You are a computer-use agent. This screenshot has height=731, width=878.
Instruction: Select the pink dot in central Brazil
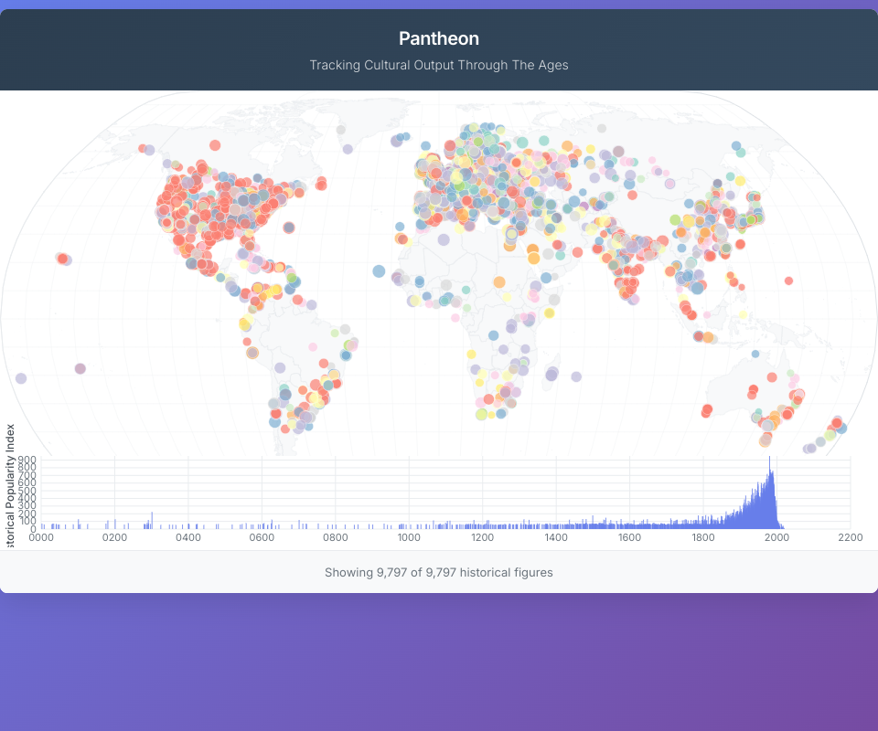(313, 347)
